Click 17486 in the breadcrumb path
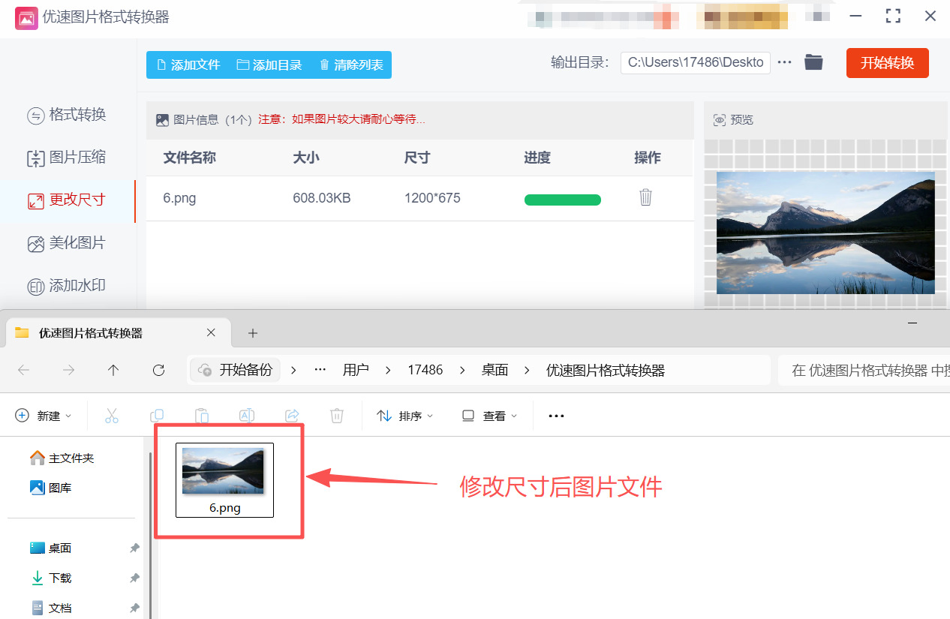This screenshot has height=619, width=950. pyautogui.click(x=425, y=370)
